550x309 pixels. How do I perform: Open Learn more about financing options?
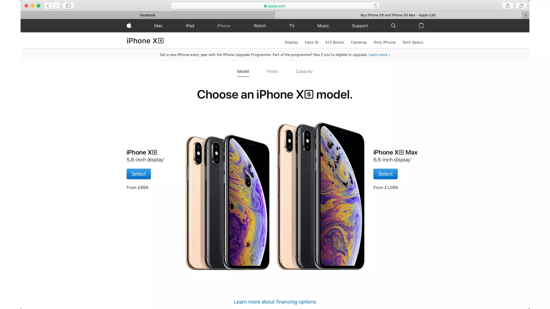pyautogui.click(x=275, y=302)
